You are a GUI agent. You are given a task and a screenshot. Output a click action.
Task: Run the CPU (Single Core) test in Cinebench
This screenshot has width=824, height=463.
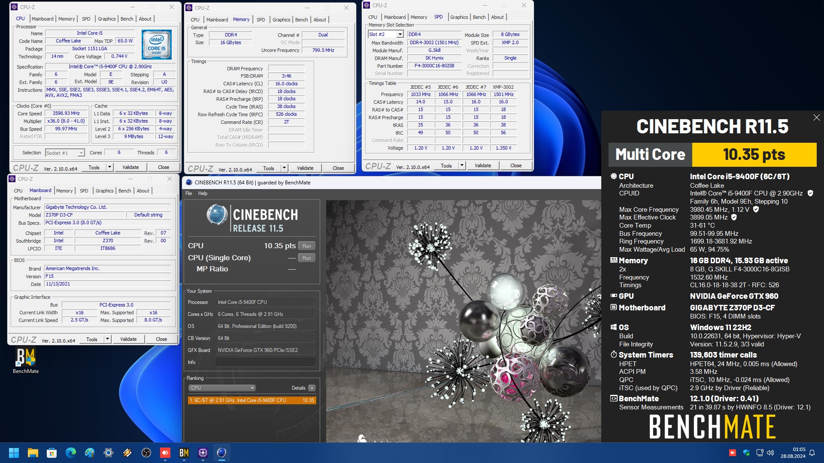coord(306,258)
